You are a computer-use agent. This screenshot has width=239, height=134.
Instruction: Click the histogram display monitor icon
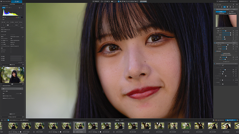(19, 8)
